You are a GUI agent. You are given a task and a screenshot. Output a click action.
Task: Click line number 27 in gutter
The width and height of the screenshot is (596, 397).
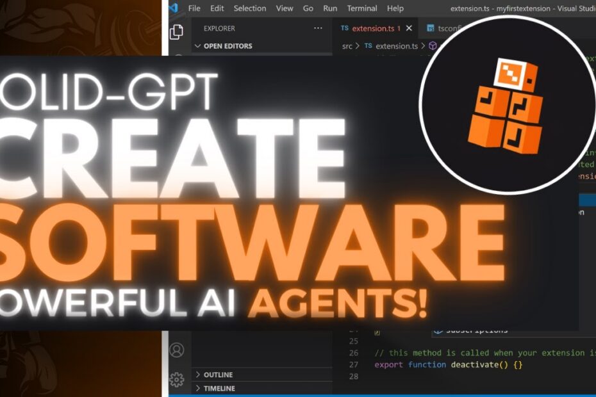pos(354,365)
